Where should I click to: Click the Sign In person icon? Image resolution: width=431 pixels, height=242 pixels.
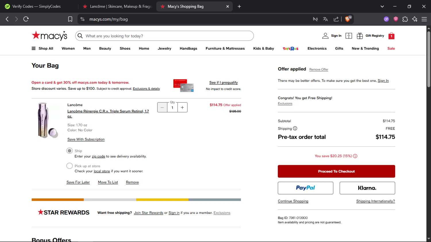coord(325,36)
